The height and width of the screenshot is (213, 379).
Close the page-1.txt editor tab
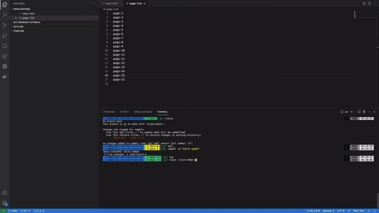pyautogui.click(x=144, y=4)
